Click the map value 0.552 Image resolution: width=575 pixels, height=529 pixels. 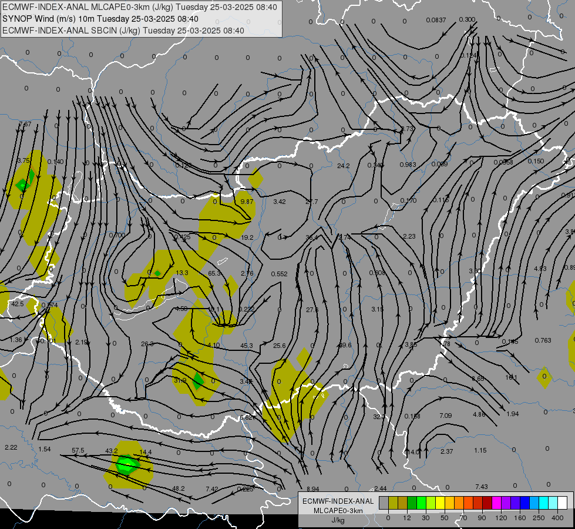280,274
